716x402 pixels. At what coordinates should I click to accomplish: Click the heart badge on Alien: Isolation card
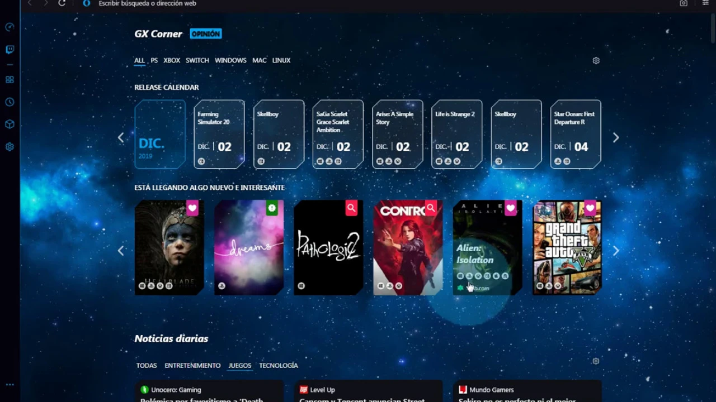pos(510,208)
